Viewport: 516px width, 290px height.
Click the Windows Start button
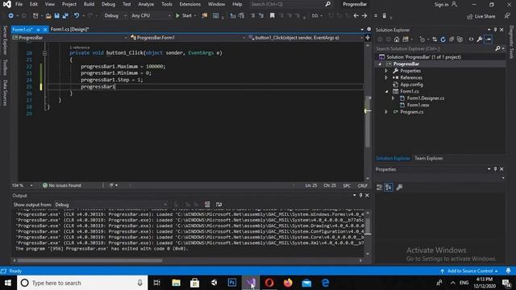pos(8,283)
